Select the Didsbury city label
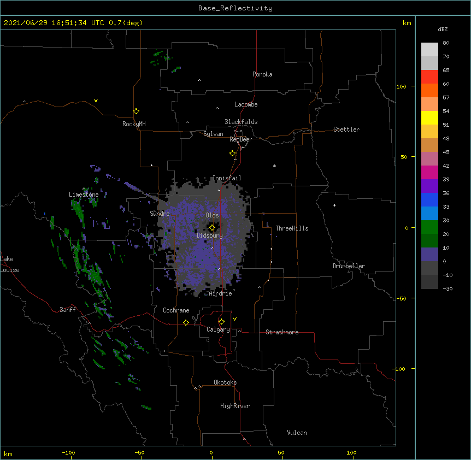This screenshot has width=471, height=460. coord(210,235)
